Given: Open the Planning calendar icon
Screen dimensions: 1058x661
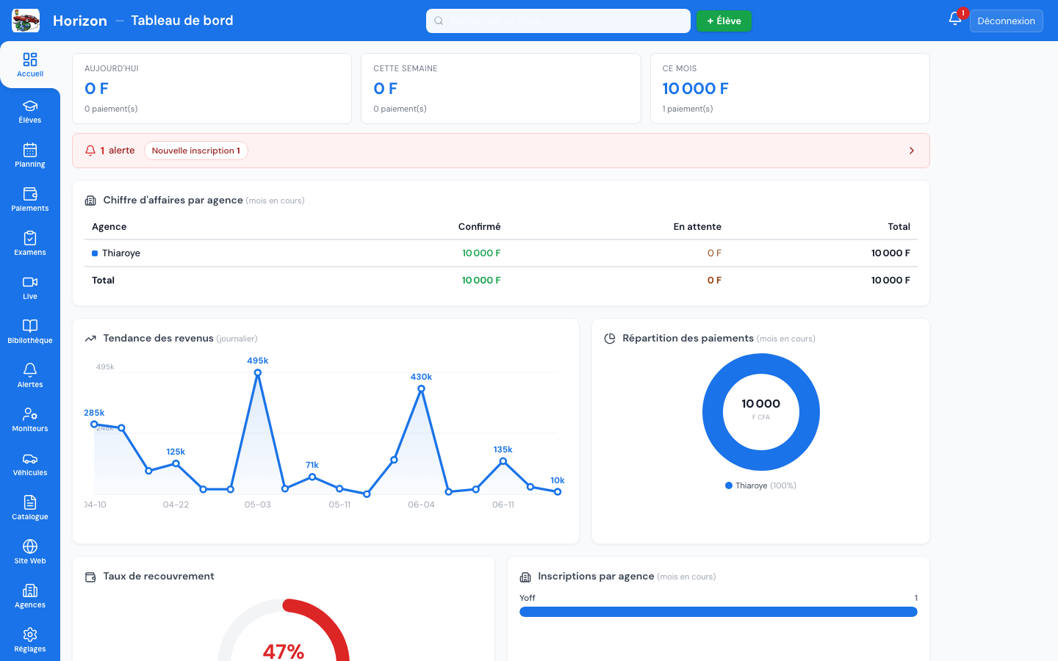Looking at the screenshot, I should (30, 155).
